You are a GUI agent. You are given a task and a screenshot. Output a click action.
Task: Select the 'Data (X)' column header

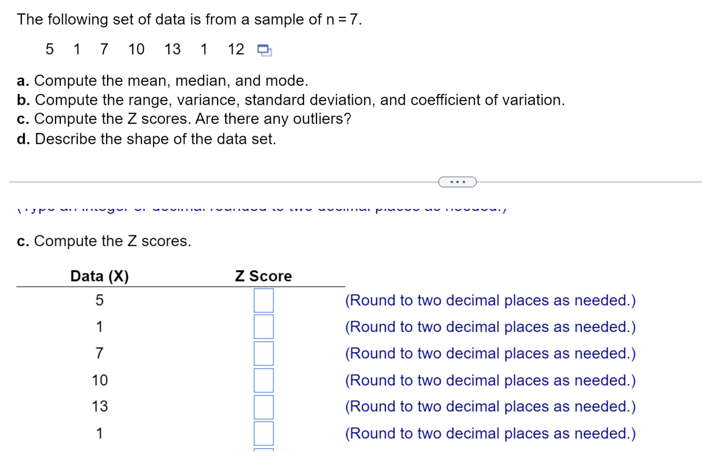(99, 276)
